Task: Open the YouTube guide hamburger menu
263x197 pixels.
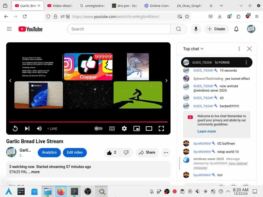Action: click(x=9, y=29)
